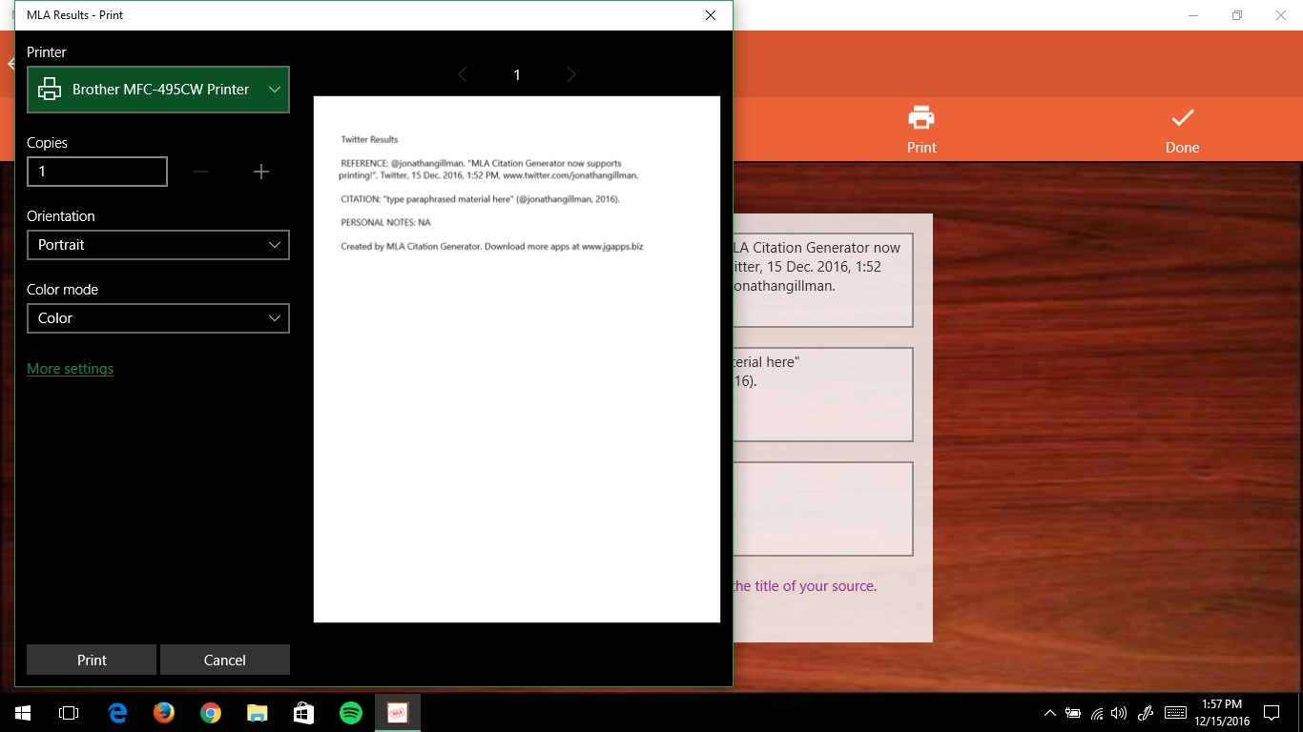The image size is (1303, 732).
Task: Click the Copies number field
Action: click(x=97, y=172)
